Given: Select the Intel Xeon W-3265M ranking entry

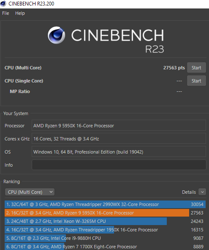Looking at the screenshot, I should pyautogui.click(x=105, y=221).
